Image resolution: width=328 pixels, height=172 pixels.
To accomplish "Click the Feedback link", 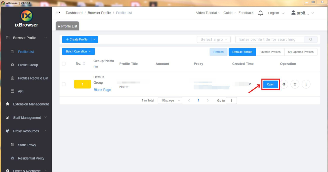I will point(246,13).
